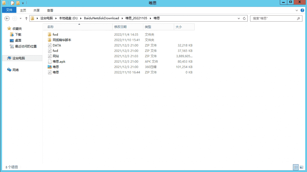Switch to the 查看 ribbon tab
The width and height of the screenshot is (307, 172).
[x=50, y=11]
